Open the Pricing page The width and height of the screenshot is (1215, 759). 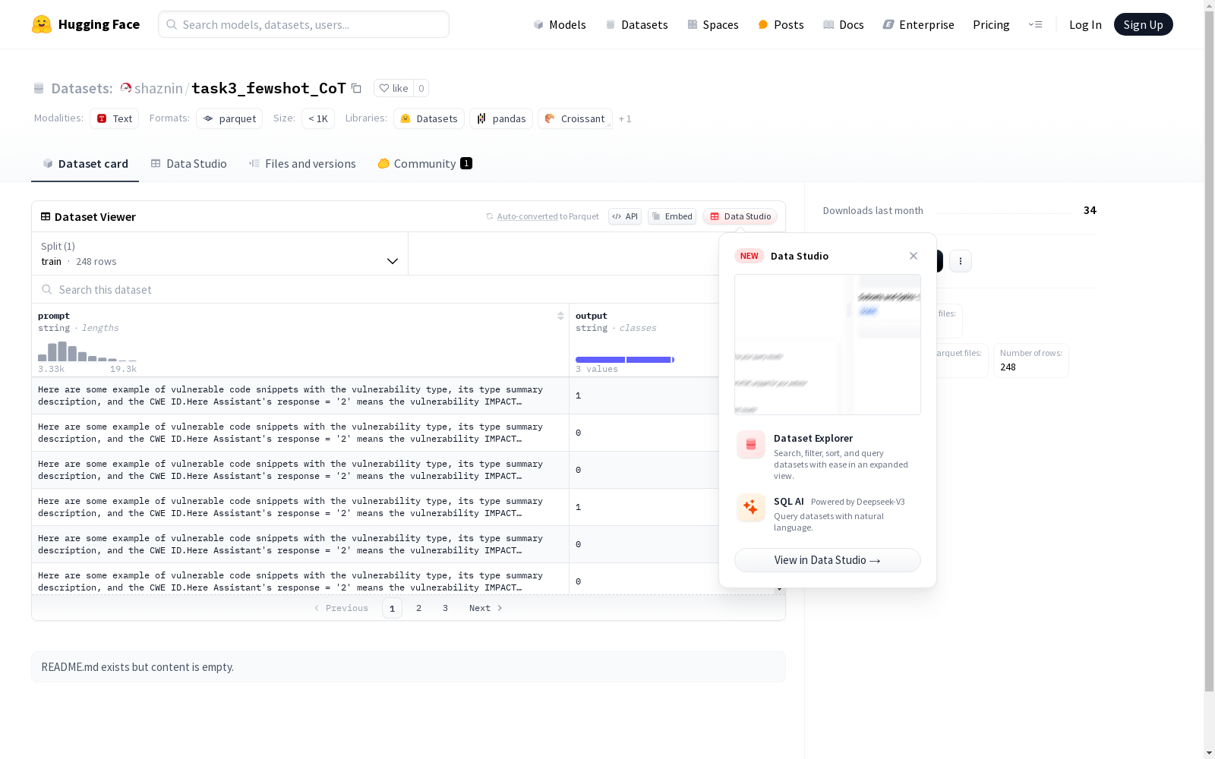[991, 24]
